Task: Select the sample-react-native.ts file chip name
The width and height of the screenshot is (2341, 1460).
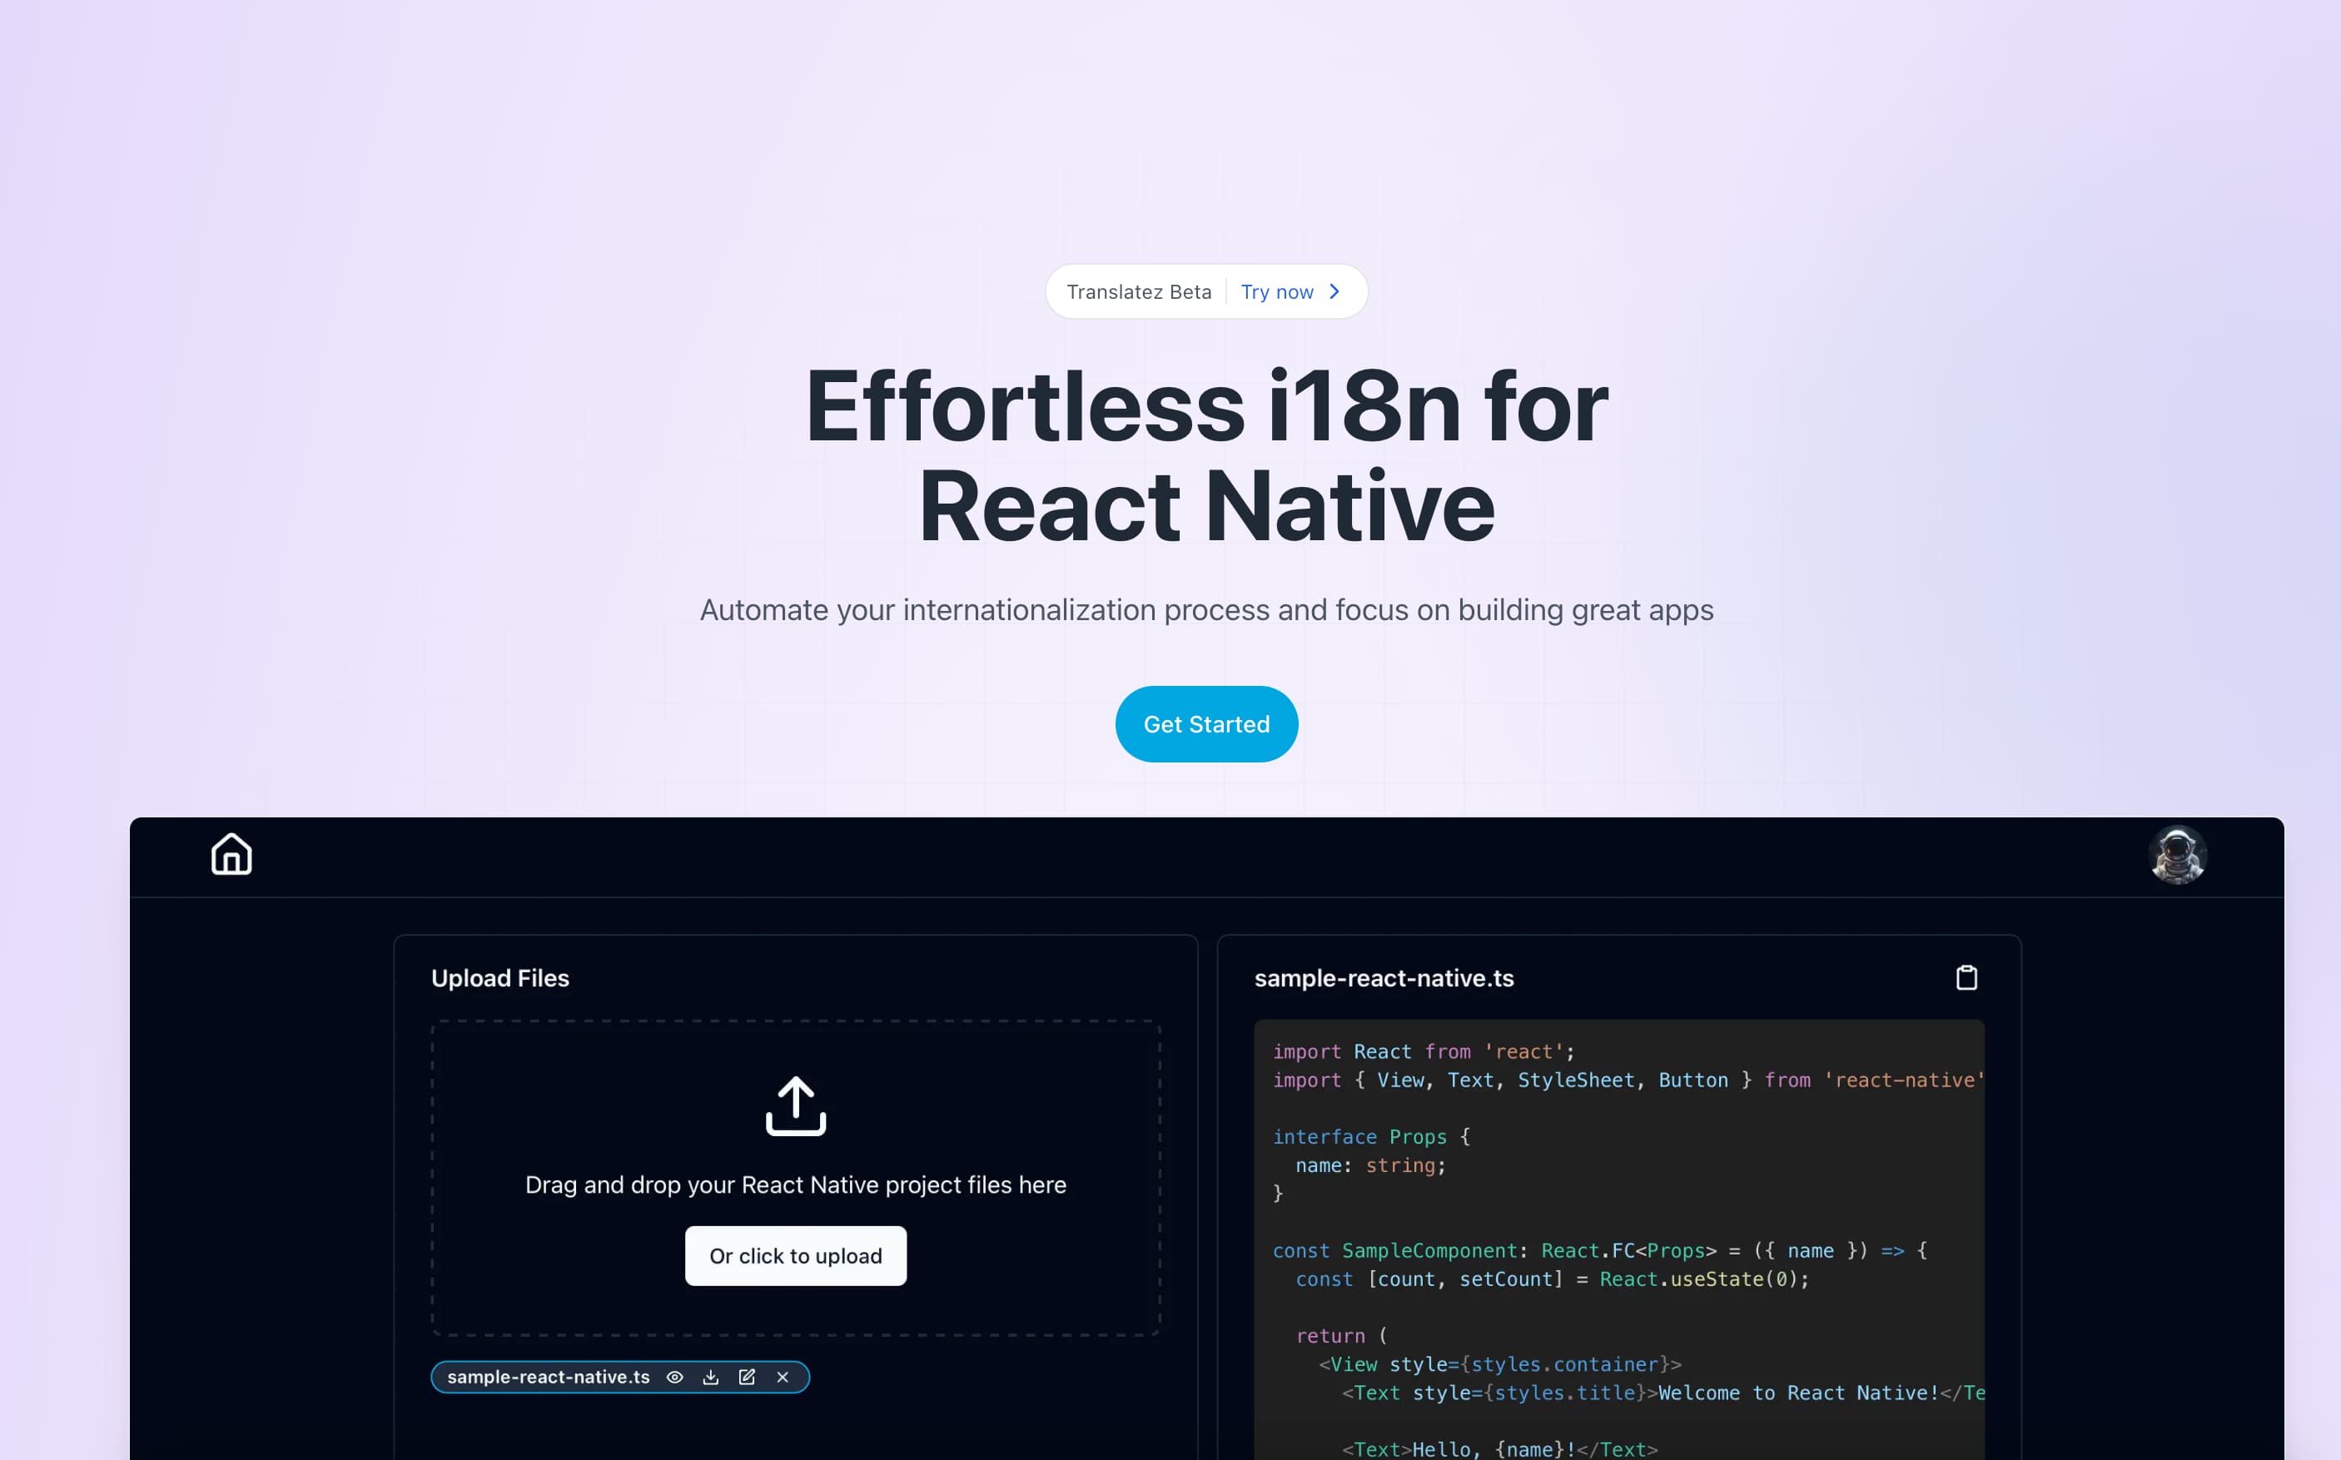Action: coord(549,1377)
